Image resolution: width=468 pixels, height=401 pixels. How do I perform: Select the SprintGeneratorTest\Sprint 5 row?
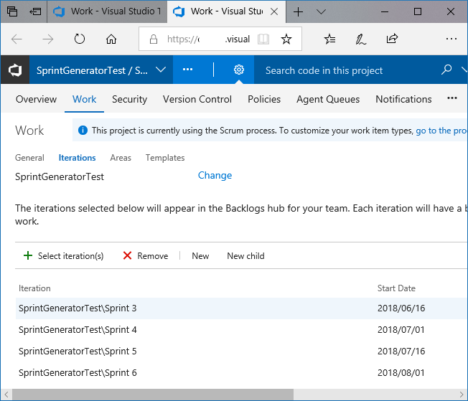click(241, 352)
